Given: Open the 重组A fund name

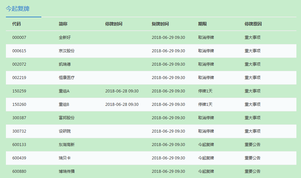Looking at the screenshot, I should pos(64,91).
